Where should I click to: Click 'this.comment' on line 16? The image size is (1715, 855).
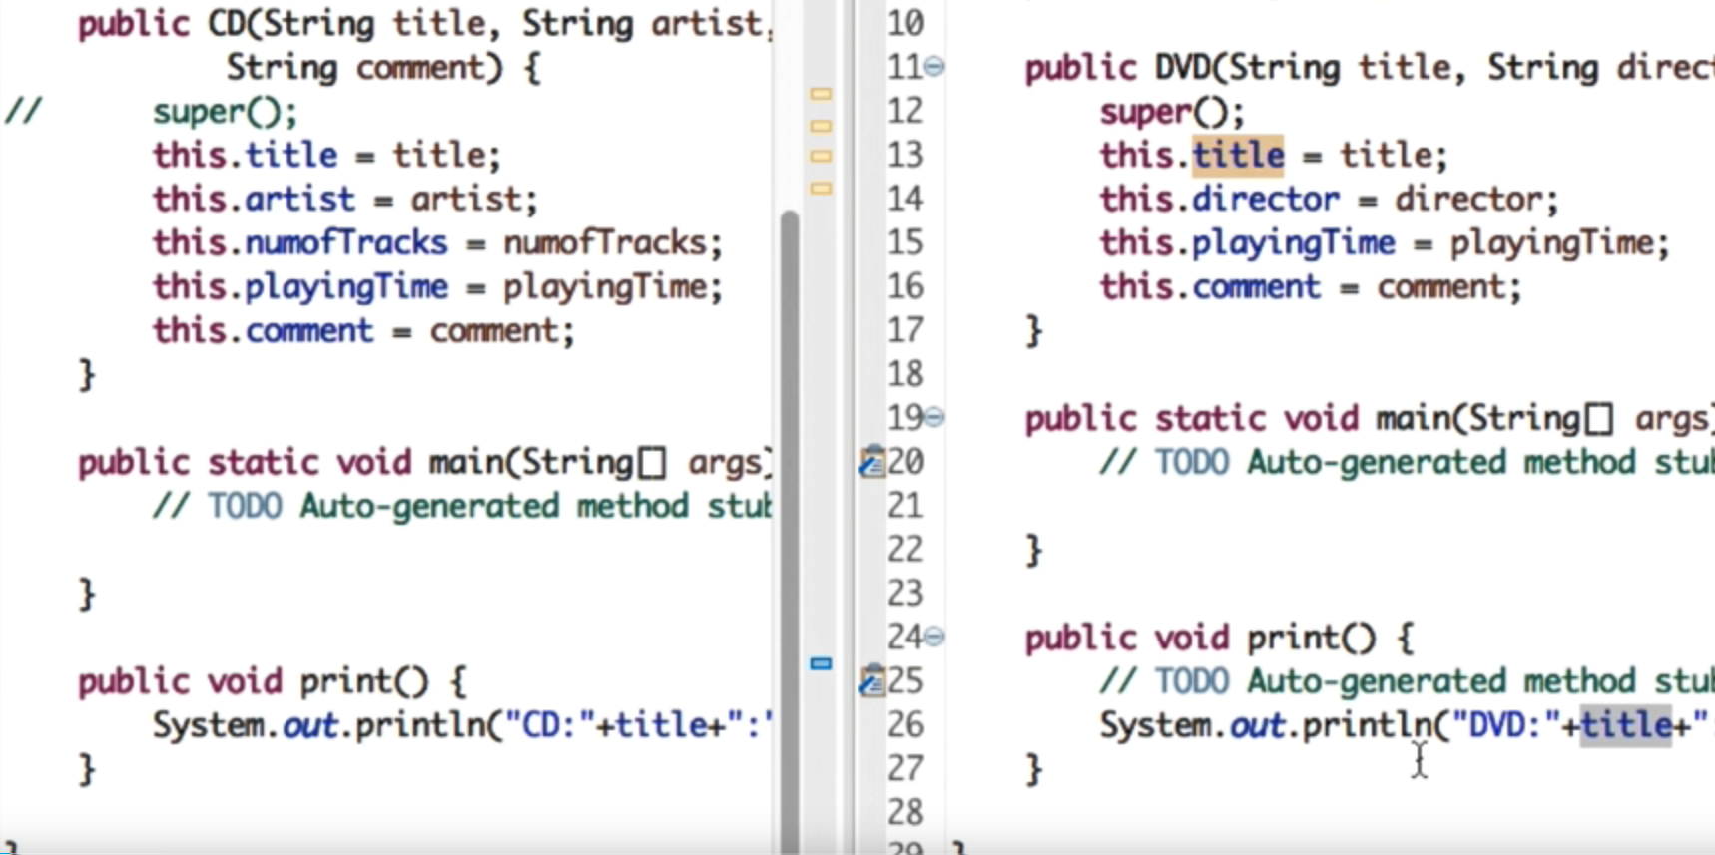pyautogui.click(x=1210, y=287)
